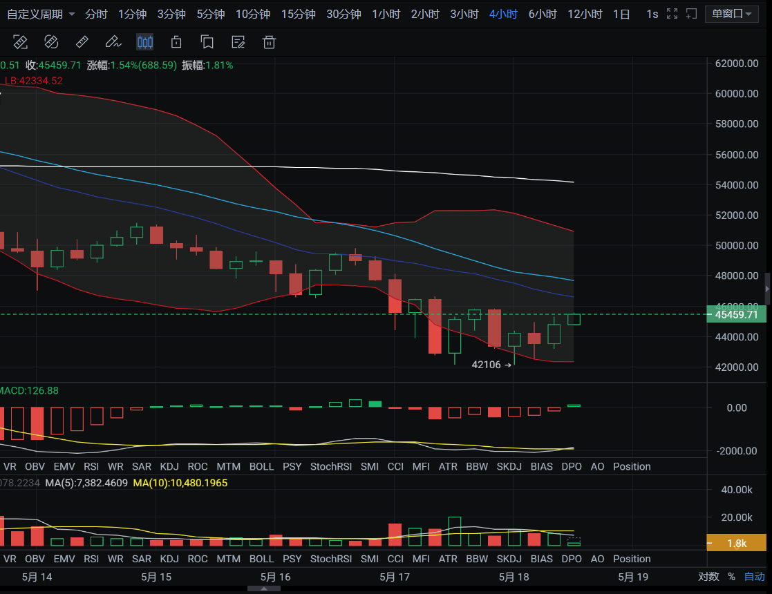Open the edit note icon
772x594 pixels.
point(238,42)
